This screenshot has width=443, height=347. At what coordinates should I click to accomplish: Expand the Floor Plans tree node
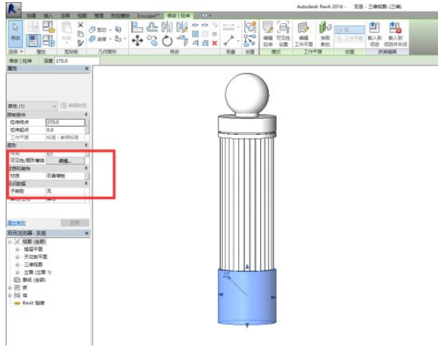click(x=17, y=249)
